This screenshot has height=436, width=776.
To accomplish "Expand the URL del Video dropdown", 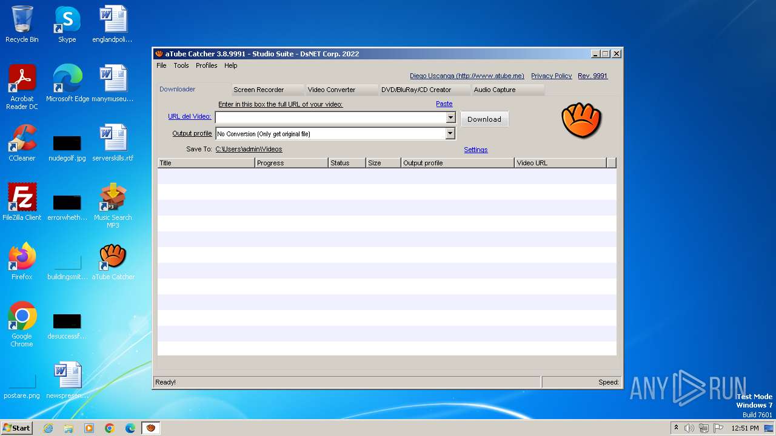I will tap(450, 117).
